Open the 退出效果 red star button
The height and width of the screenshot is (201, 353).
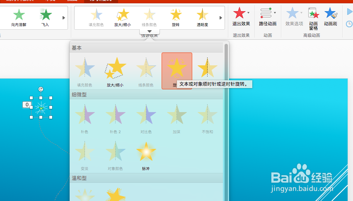click(x=239, y=13)
